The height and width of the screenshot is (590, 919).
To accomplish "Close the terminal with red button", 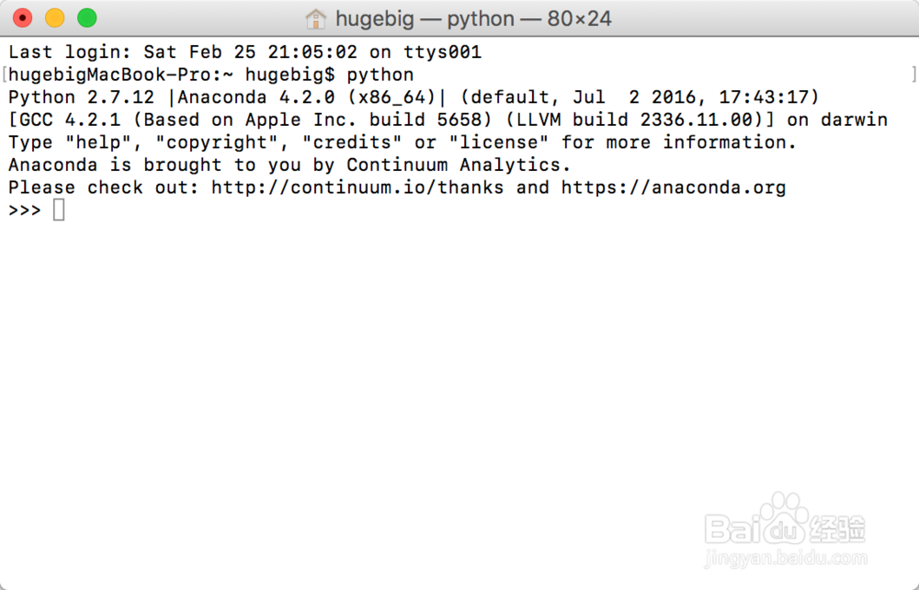I will [23, 18].
